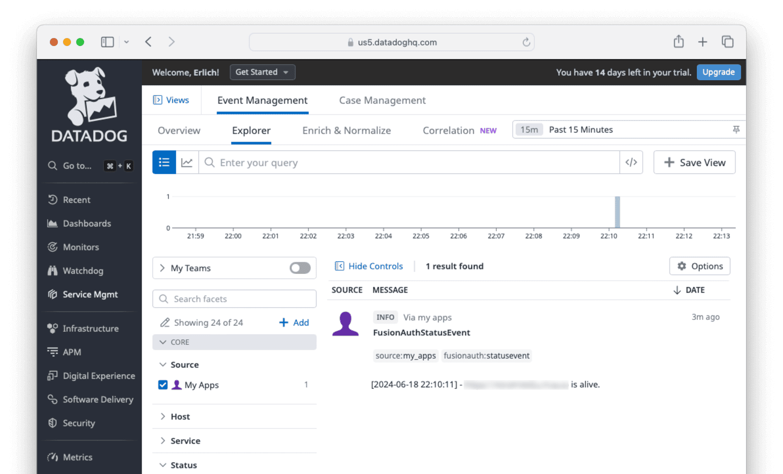The image size is (783, 474).
Task: Open the Get Started dropdown
Action: (x=263, y=72)
